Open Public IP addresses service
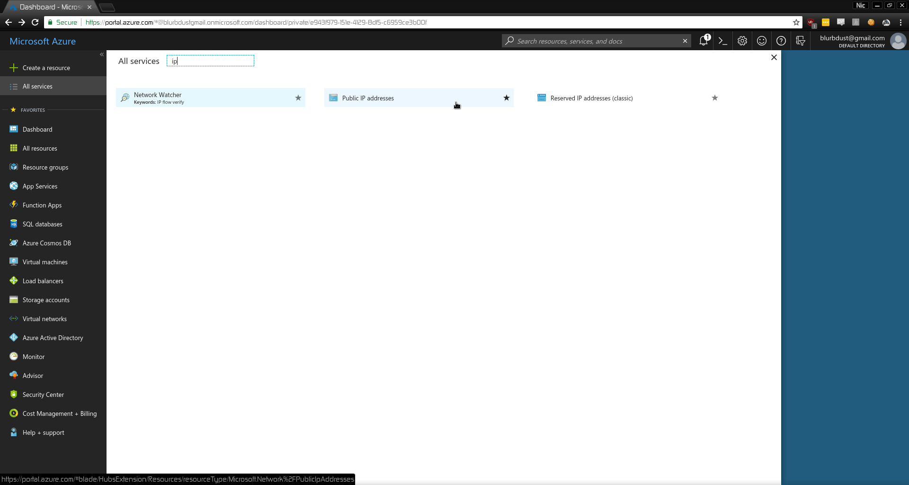Viewport: 909px width, 485px height. [419, 98]
